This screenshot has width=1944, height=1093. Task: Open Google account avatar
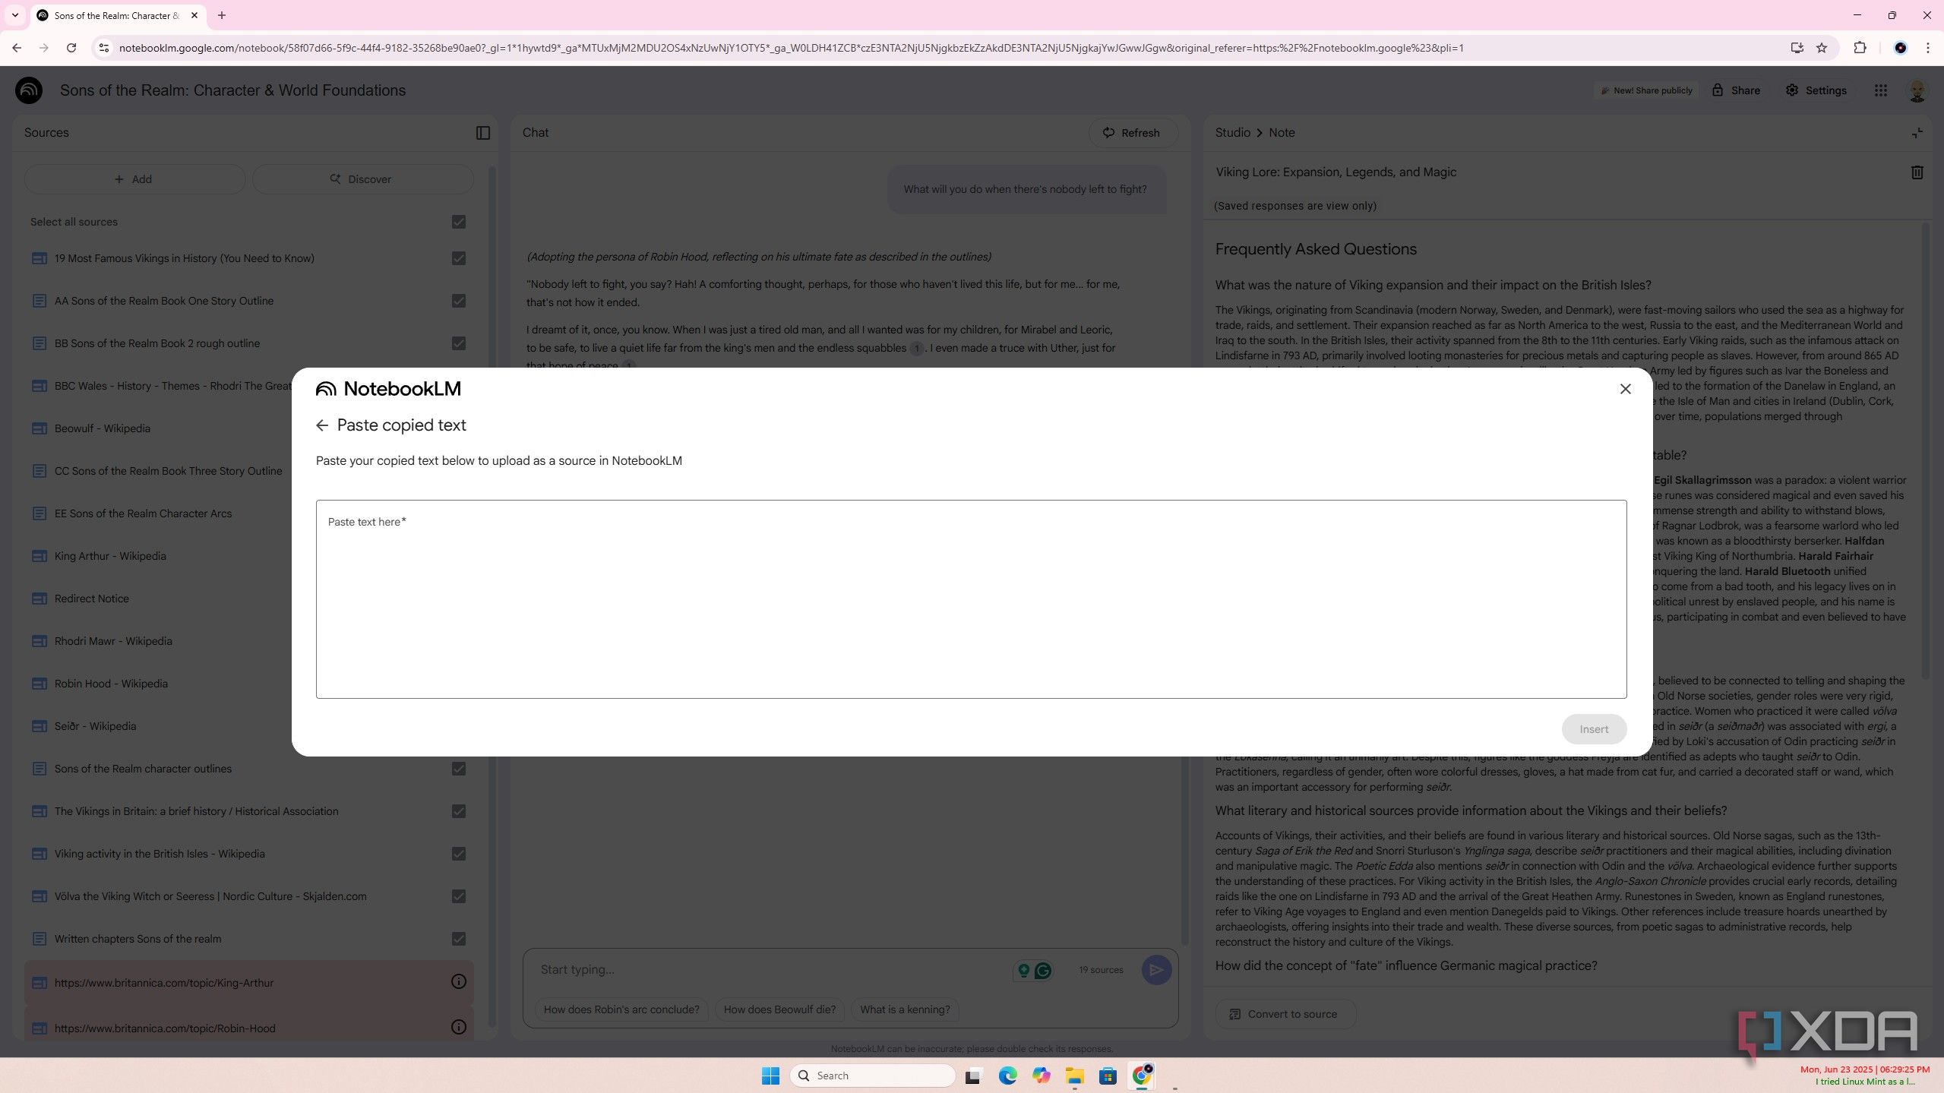(x=1917, y=90)
